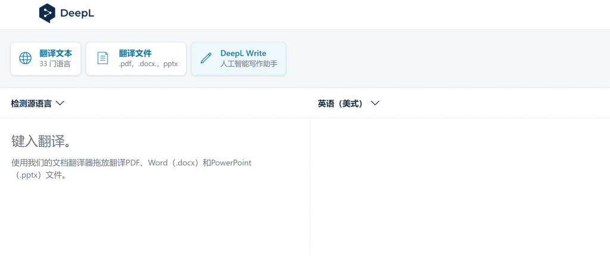Open the 英语（美式） target language dropdown
The image size is (610, 256).
(348, 103)
